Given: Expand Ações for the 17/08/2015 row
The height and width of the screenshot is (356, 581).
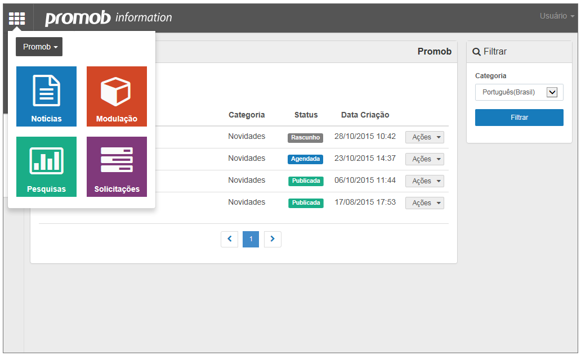Looking at the screenshot, I should click(x=424, y=203).
